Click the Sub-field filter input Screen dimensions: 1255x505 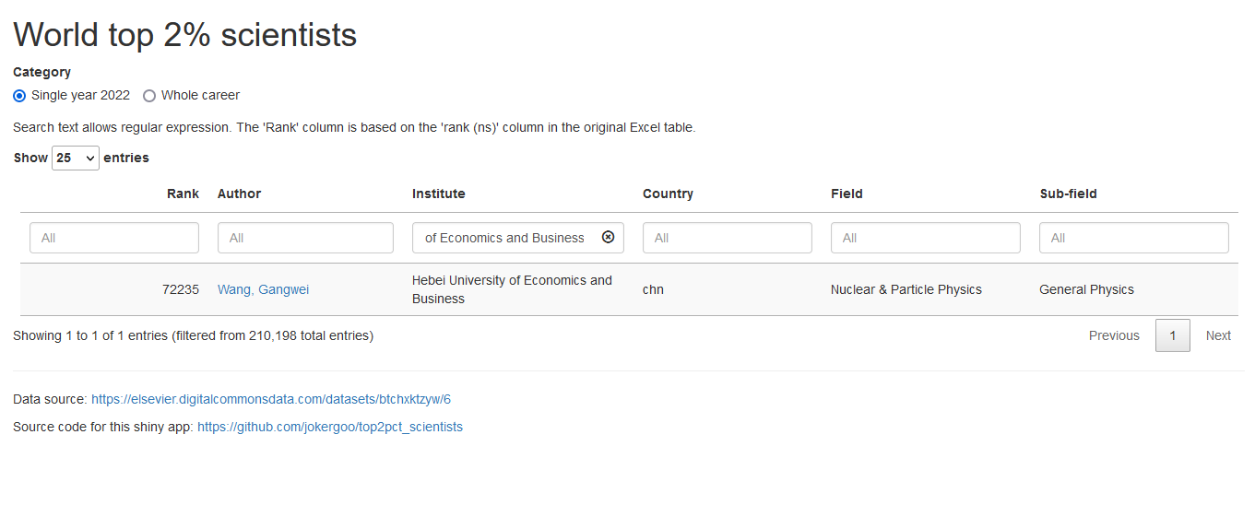click(1133, 238)
